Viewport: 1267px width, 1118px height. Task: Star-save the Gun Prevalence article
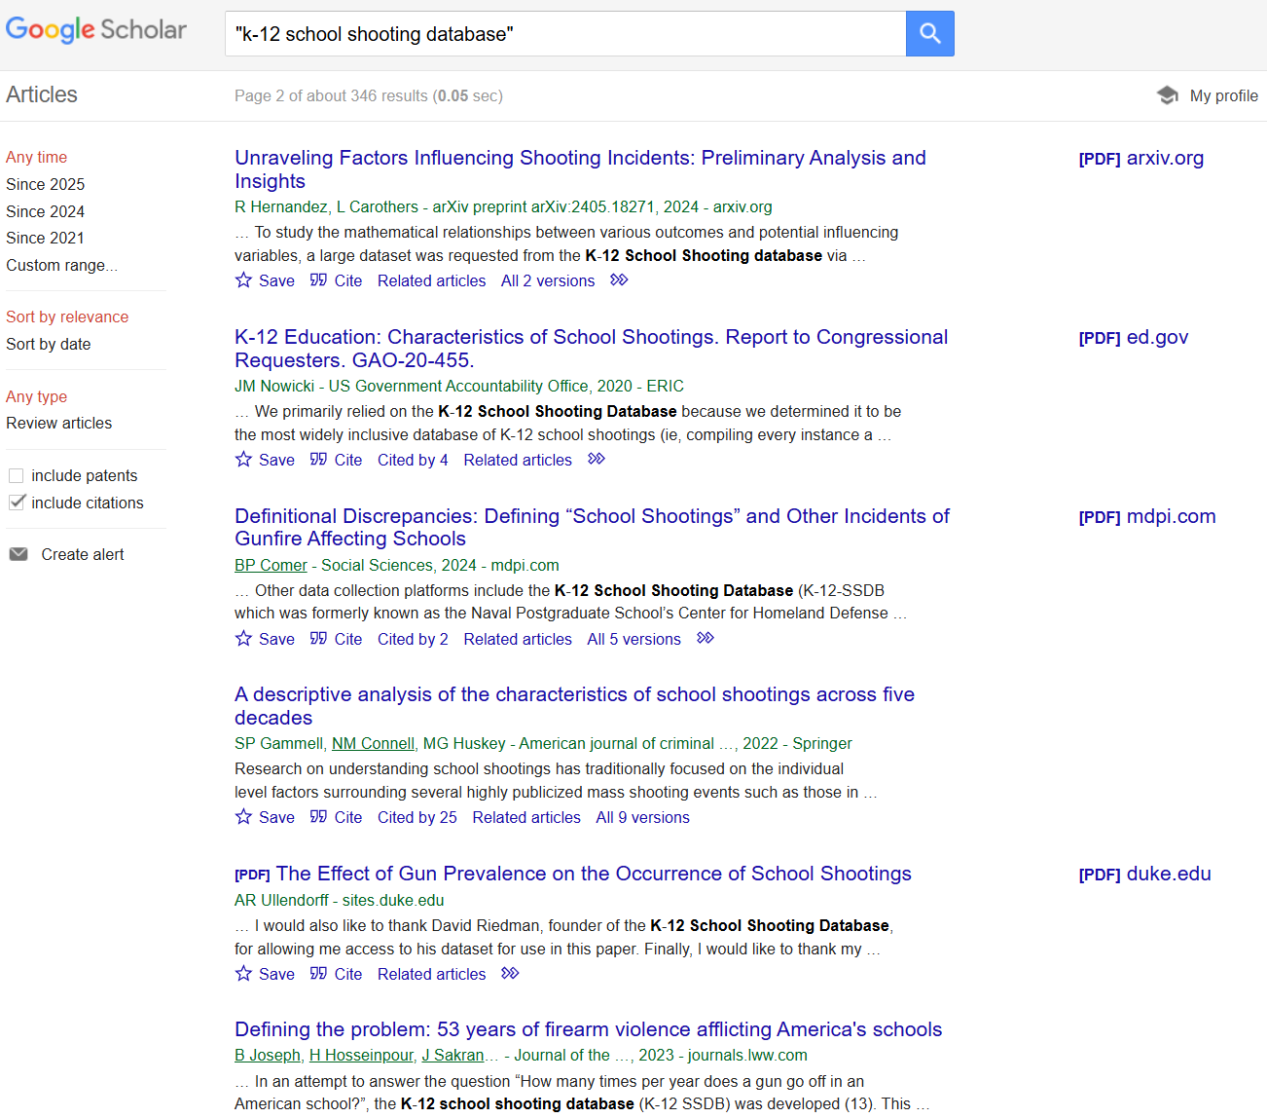[243, 974]
